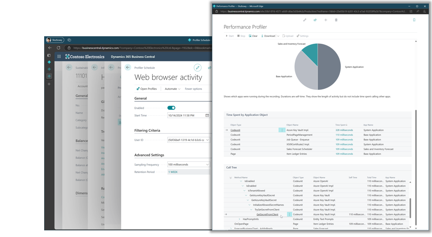Click the browser refresh icon in left window
The image size is (432, 237).
[58, 48]
